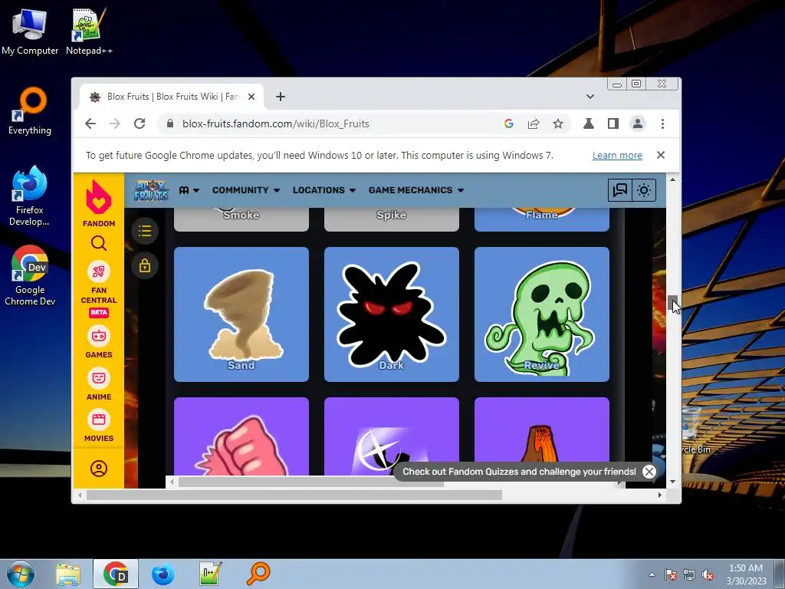Screen dimensions: 785x589
Task: Click the Blox Fruits wiki logo
Action: point(151,190)
